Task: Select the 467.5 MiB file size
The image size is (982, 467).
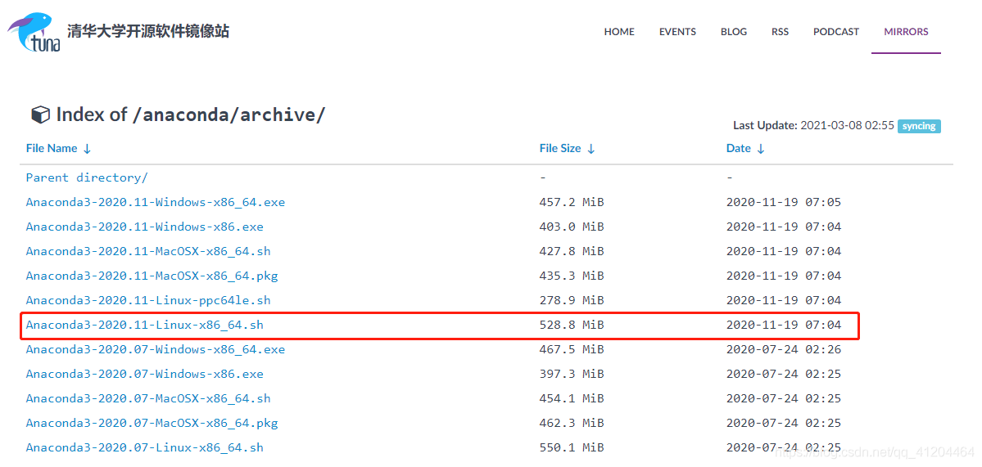Action: pos(571,349)
